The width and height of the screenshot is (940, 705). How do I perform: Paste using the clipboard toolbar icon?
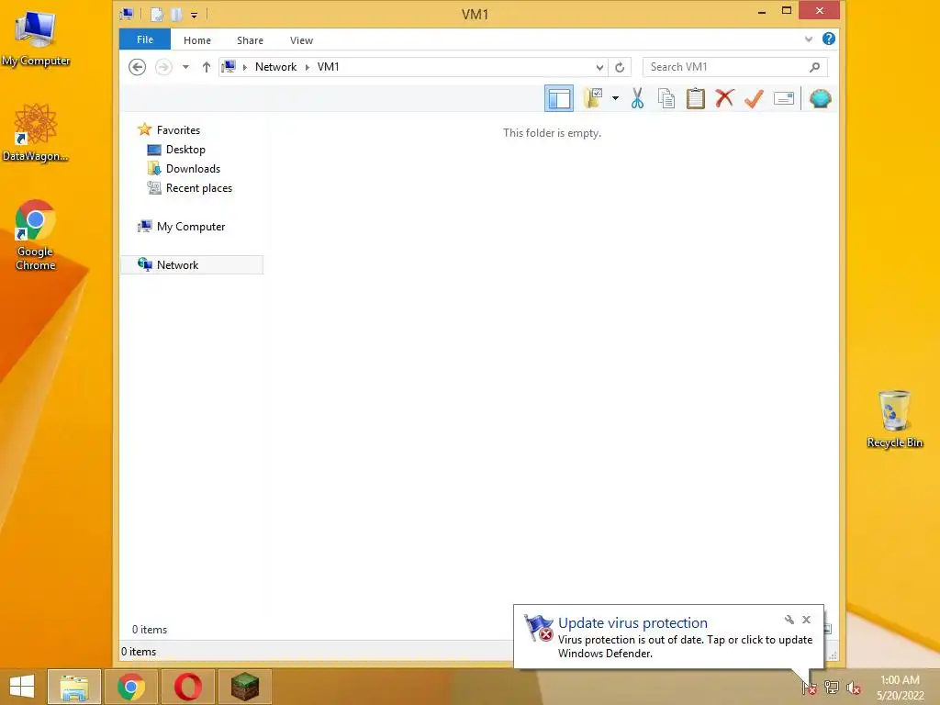pos(696,98)
